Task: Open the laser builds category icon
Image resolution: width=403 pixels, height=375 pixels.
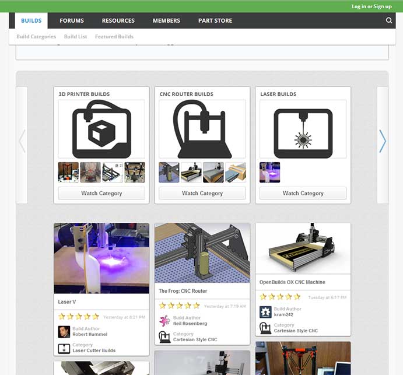Action: click(x=303, y=129)
